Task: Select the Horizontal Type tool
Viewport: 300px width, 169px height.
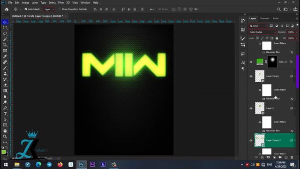Action: (5, 114)
